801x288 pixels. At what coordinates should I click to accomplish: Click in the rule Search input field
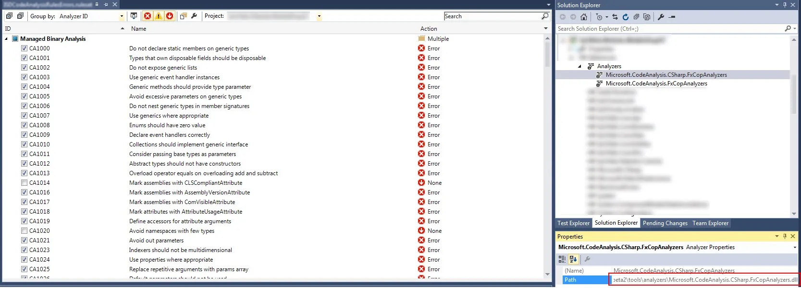[x=493, y=16]
